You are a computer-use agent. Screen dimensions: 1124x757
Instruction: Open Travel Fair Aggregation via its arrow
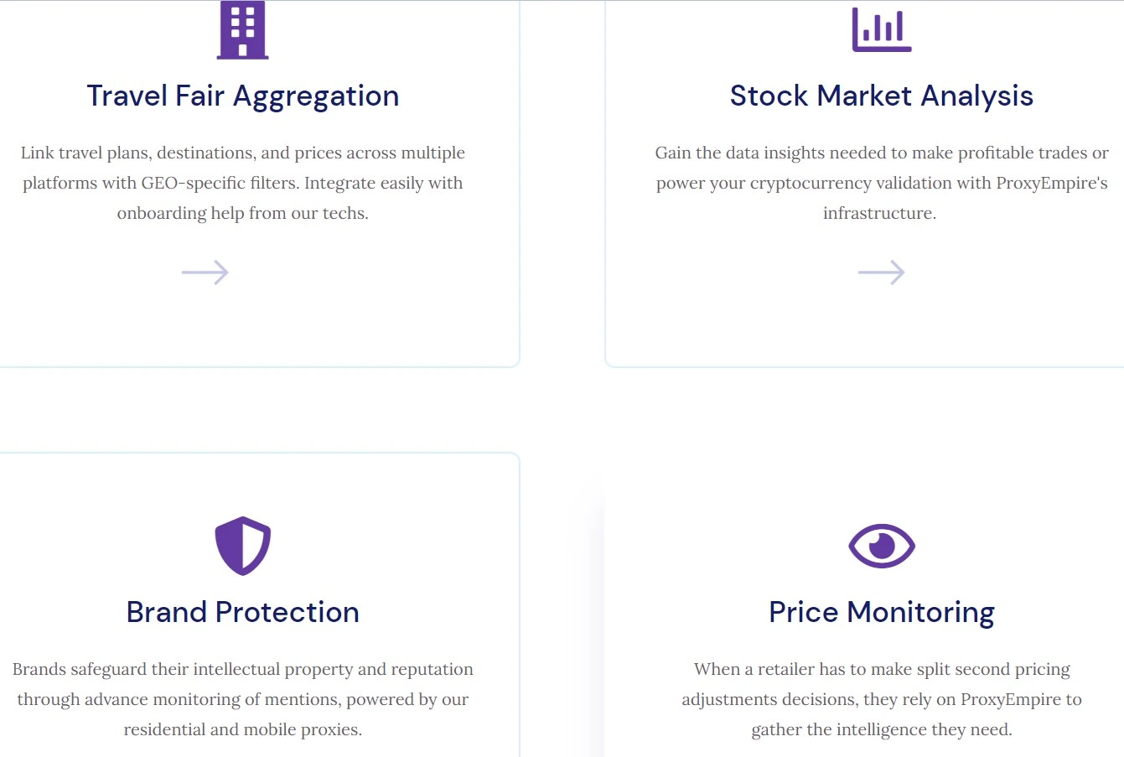205,272
